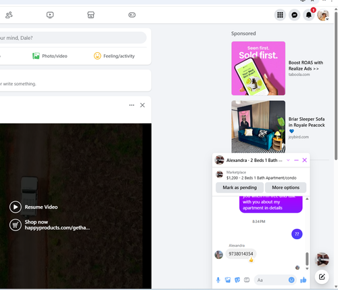Open the post's three-dot options
The image size is (338, 290).
pos(132,105)
